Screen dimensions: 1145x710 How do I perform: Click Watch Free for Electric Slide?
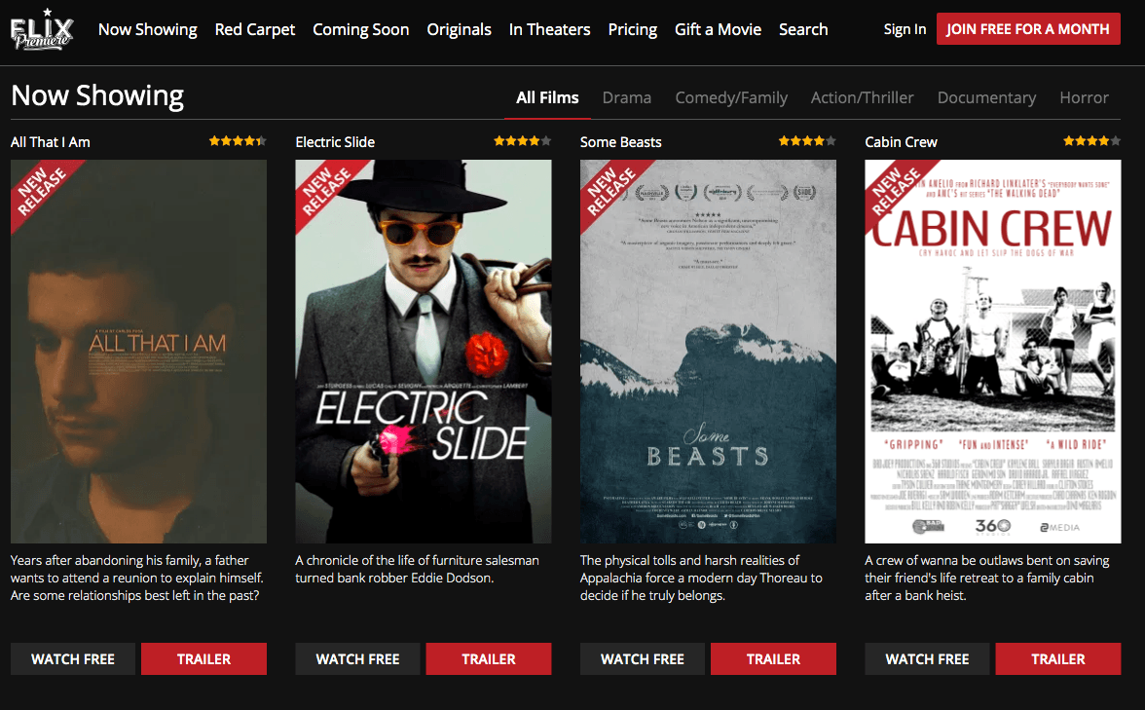358,658
